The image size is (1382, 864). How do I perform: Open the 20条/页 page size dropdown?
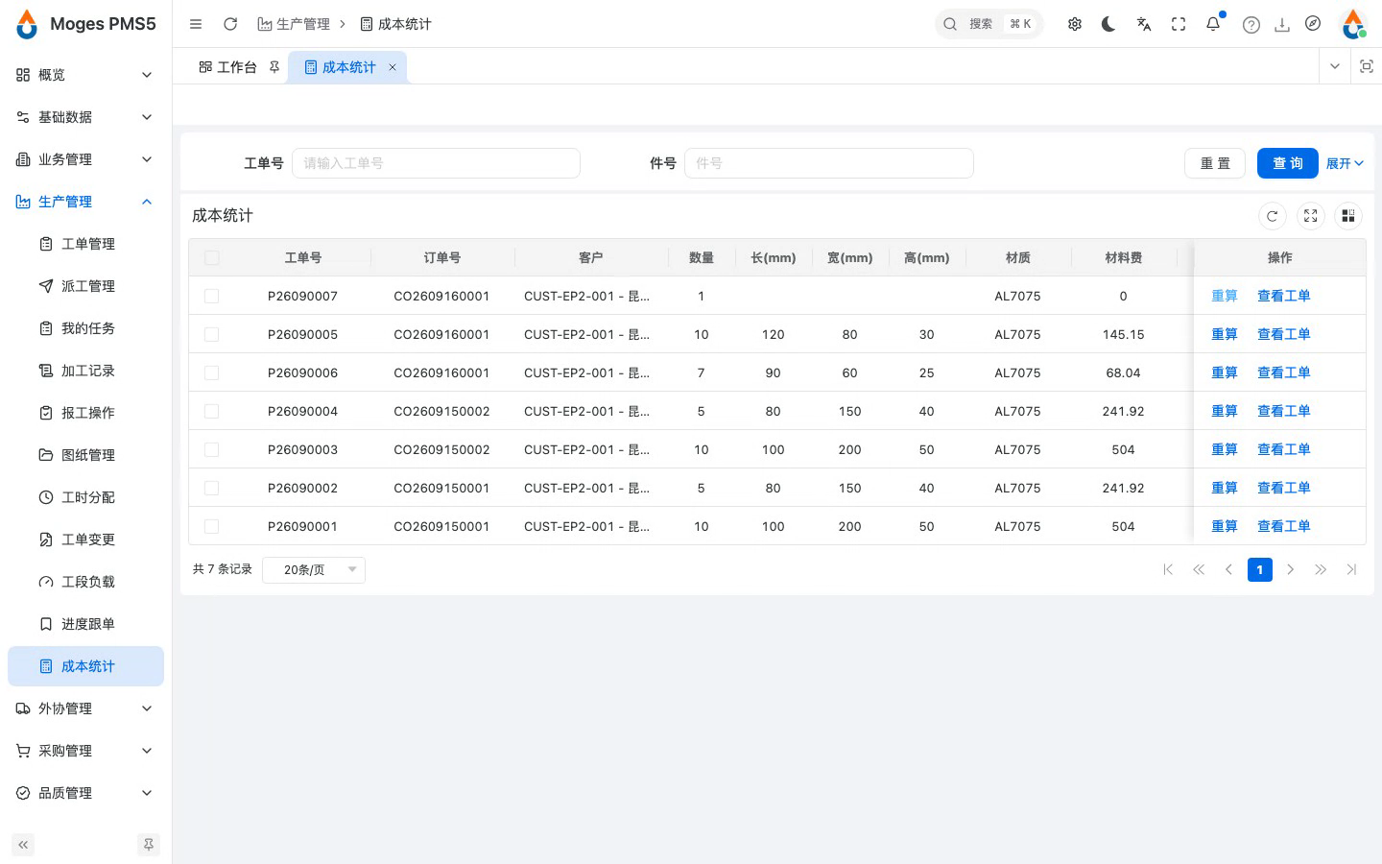pos(314,569)
